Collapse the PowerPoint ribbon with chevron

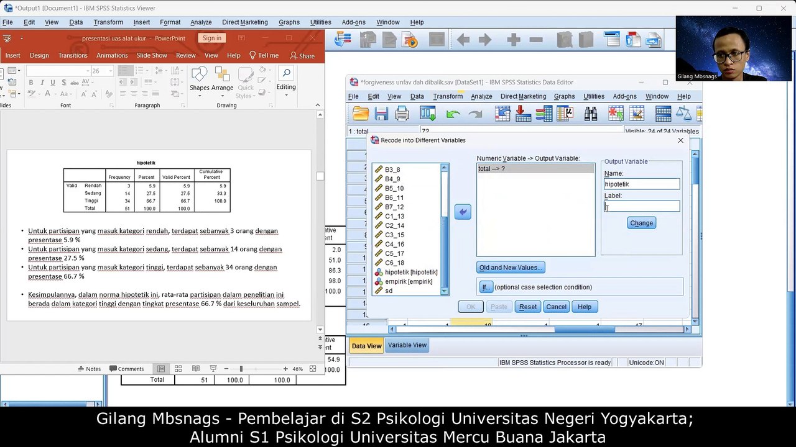point(317,105)
